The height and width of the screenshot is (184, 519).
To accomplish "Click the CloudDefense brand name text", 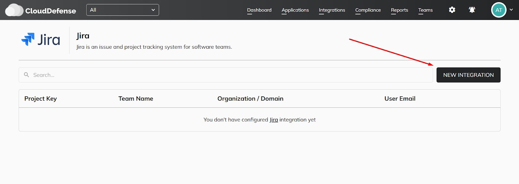I will (x=51, y=11).
